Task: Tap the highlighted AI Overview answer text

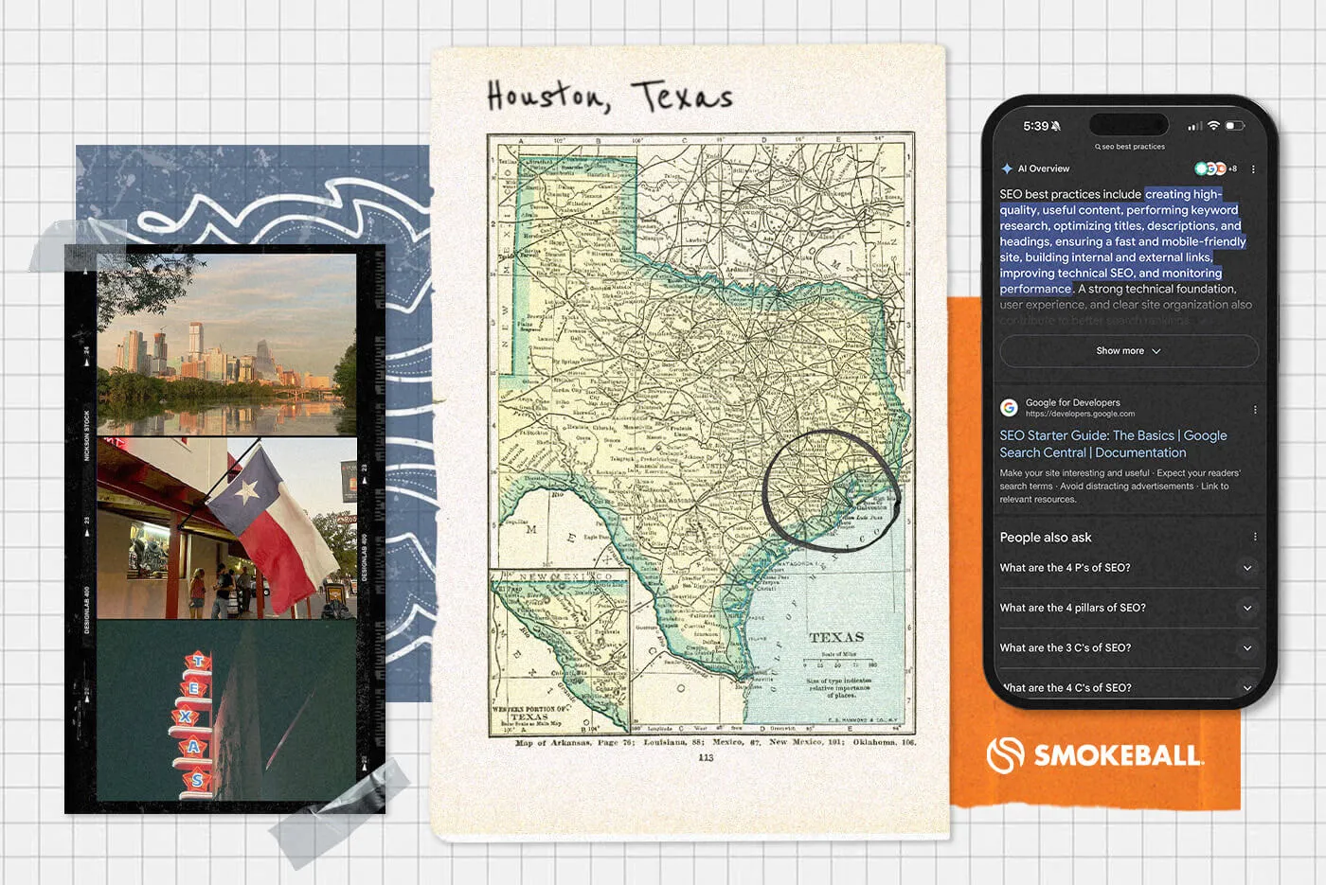Action: tap(1123, 241)
